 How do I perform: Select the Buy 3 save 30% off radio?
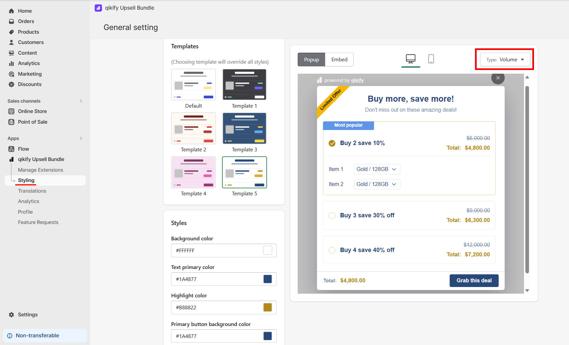click(x=332, y=216)
